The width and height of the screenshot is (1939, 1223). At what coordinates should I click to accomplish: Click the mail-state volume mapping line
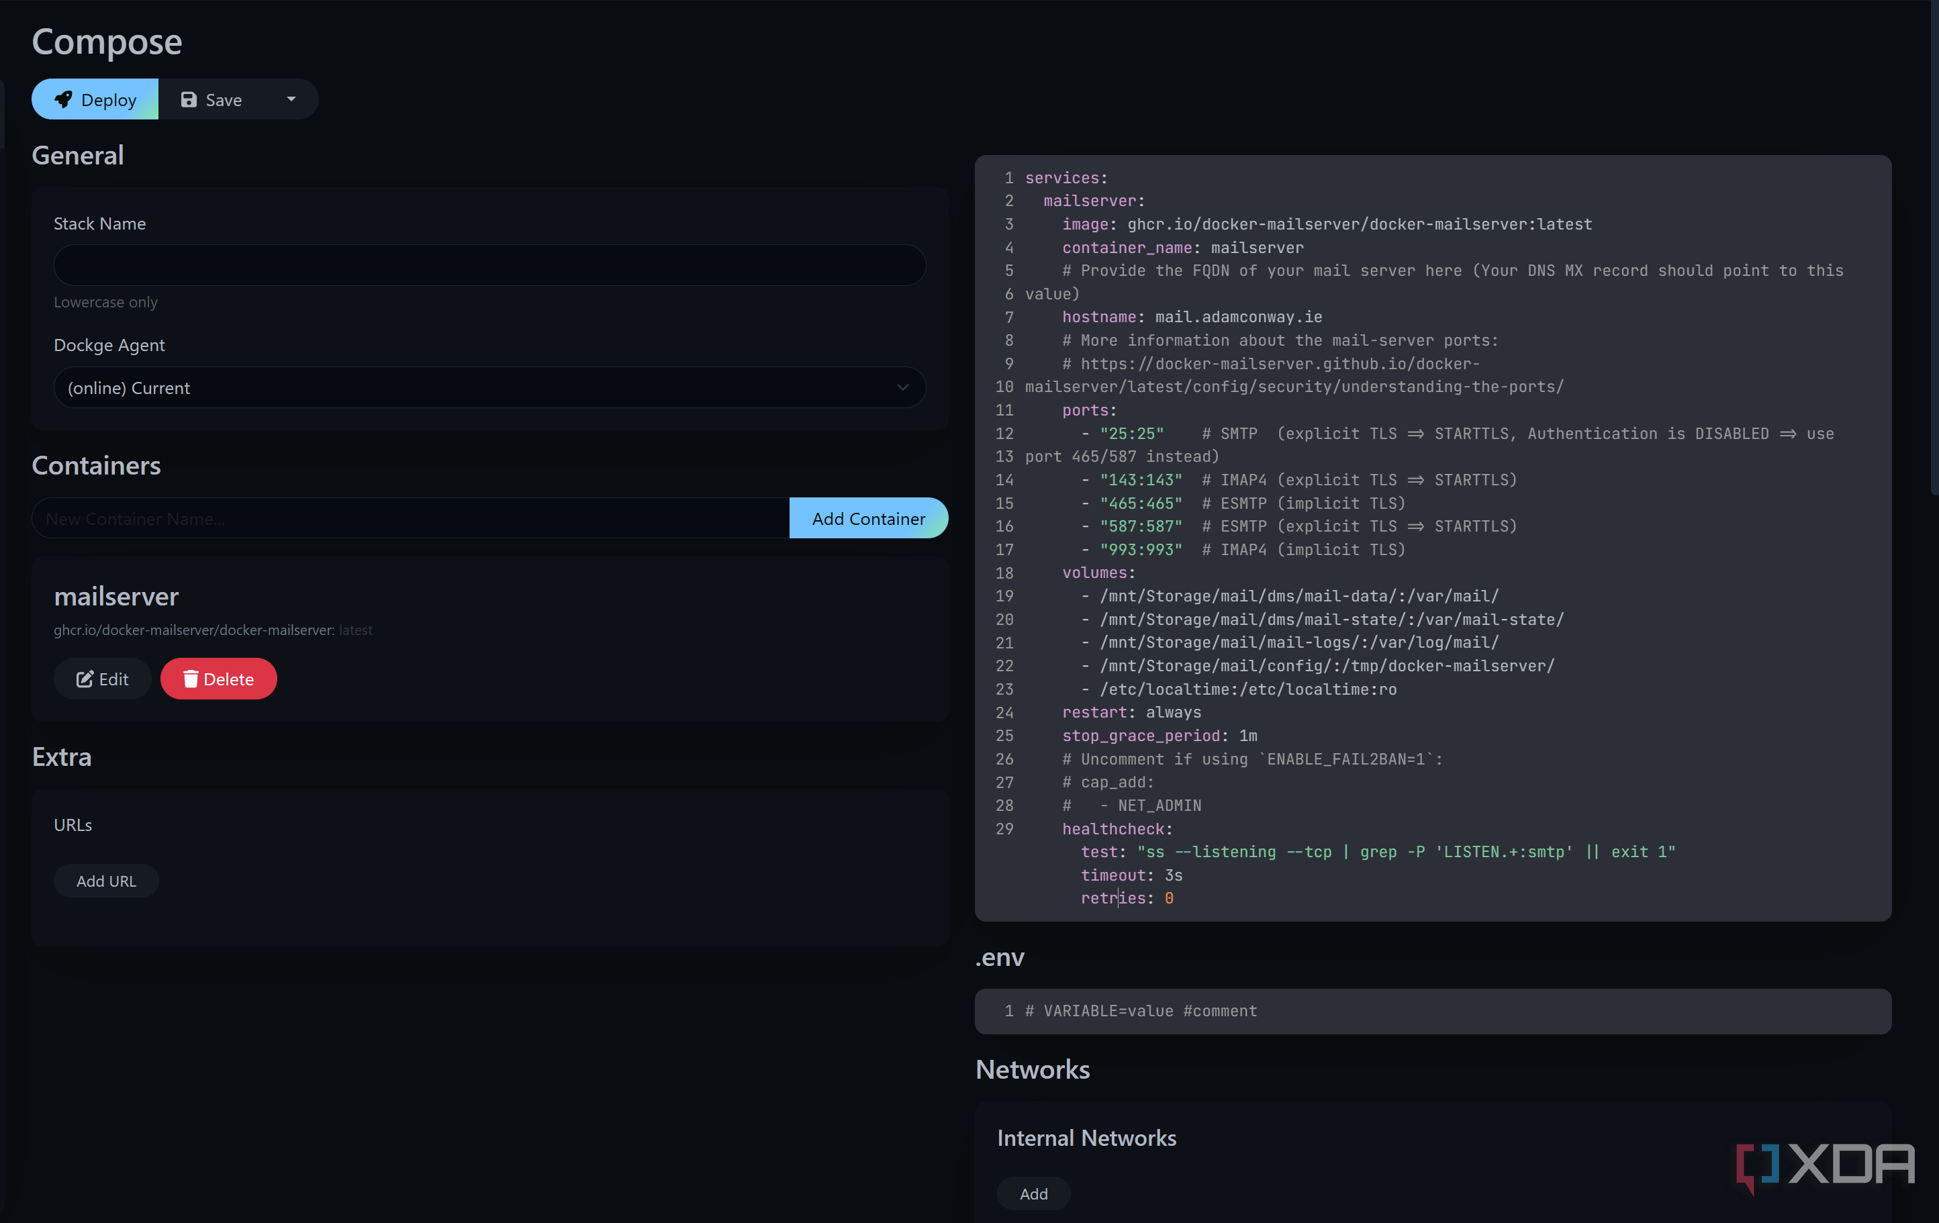[1322, 619]
